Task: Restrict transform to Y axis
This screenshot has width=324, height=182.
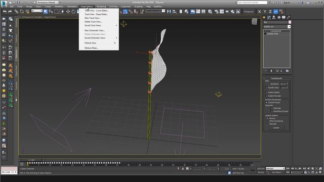Action: pos(265,12)
